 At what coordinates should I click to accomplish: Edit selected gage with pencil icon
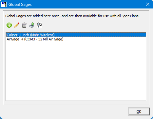point(17,25)
